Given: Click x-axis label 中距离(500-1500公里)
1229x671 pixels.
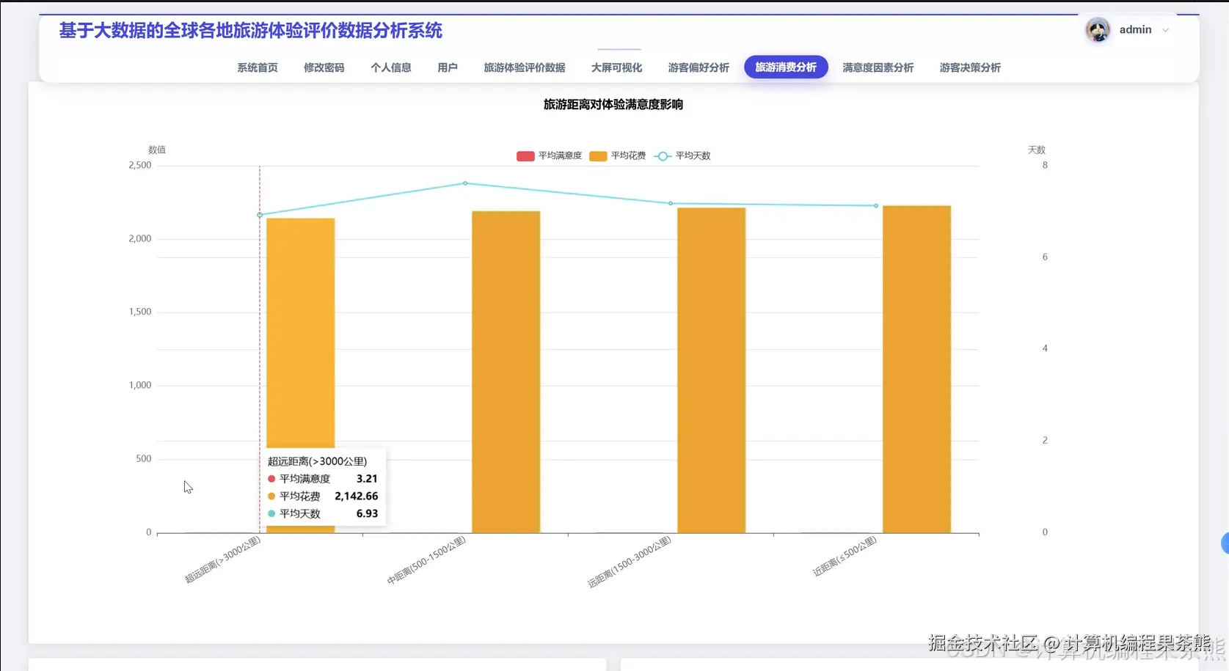Looking at the screenshot, I should [x=426, y=560].
